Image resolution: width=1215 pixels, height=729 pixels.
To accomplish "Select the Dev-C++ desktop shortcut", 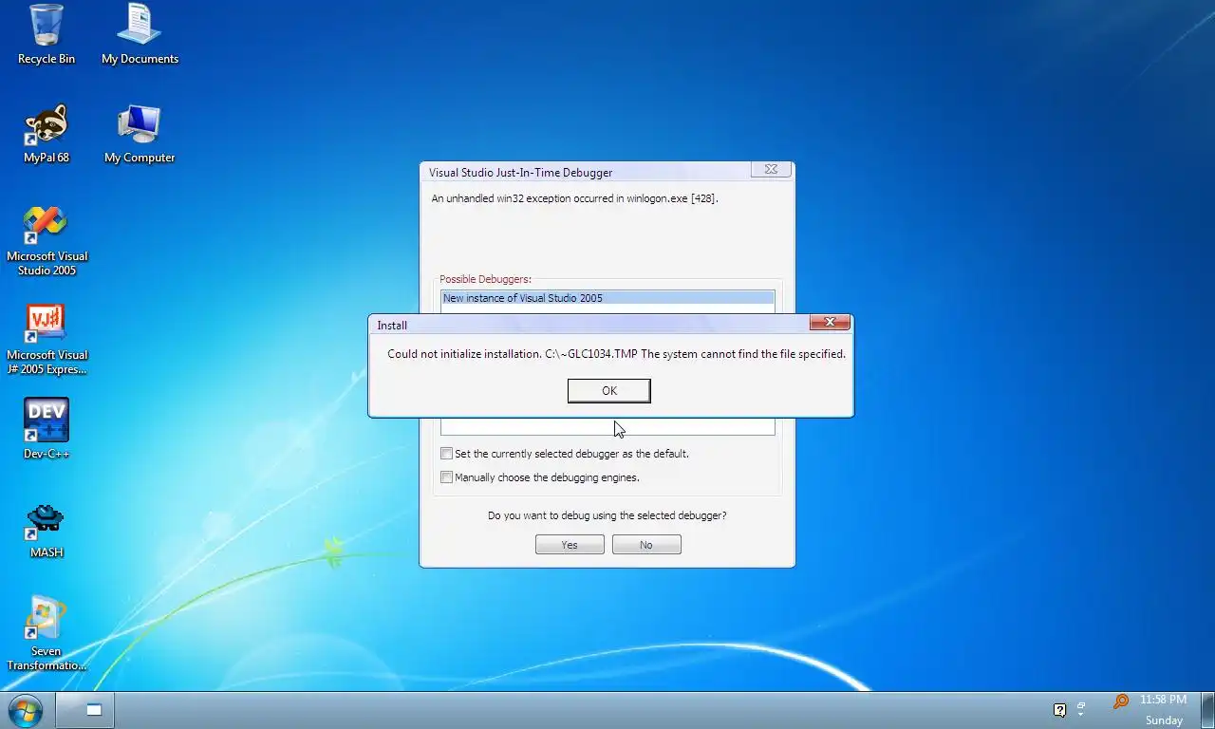I will (x=47, y=429).
